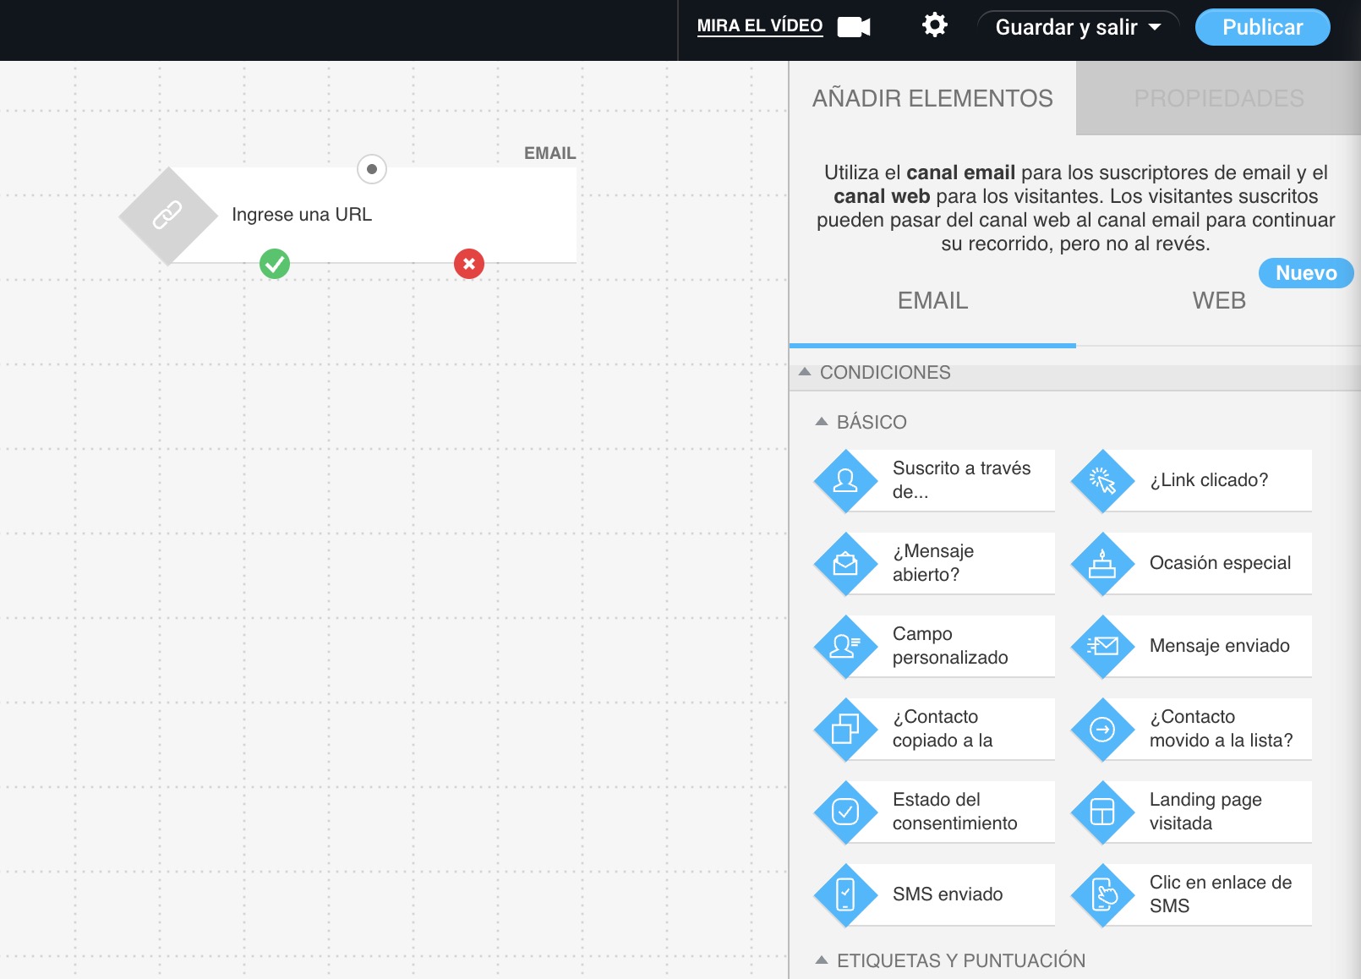Switch to the PROPIEDADES tab
The image size is (1361, 979).
(x=1219, y=98)
